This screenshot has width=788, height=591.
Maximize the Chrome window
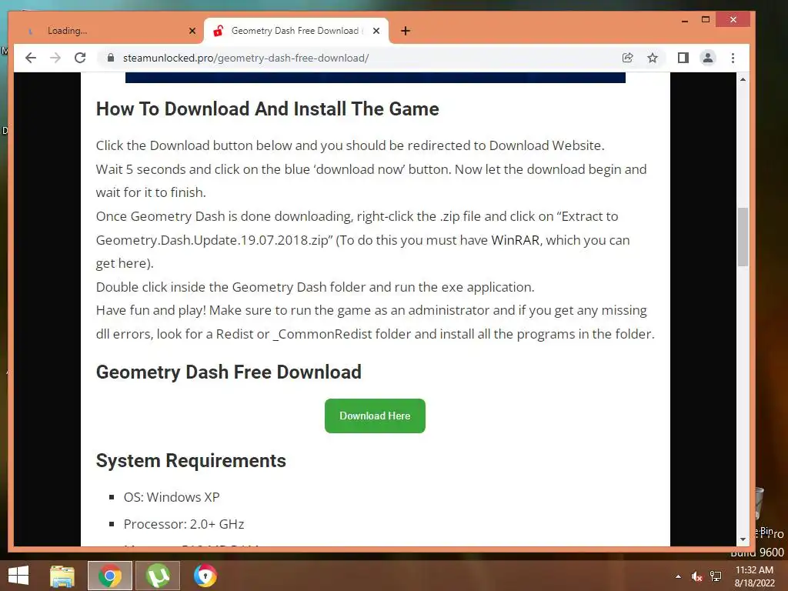click(706, 20)
